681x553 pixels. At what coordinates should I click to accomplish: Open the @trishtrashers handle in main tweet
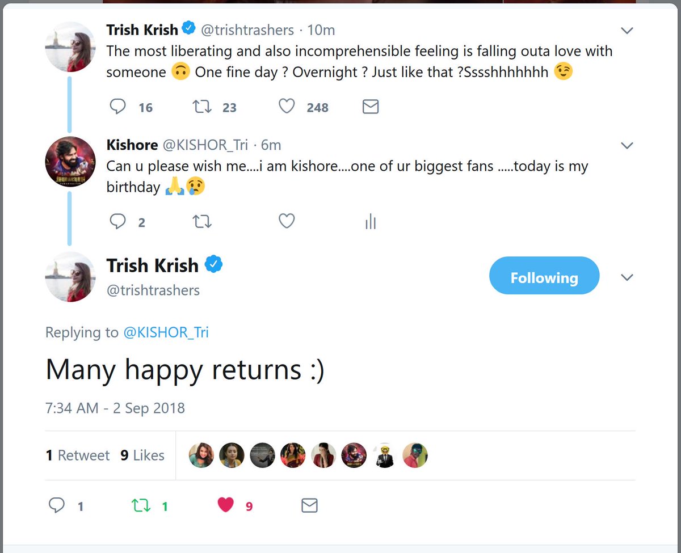[x=153, y=290]
